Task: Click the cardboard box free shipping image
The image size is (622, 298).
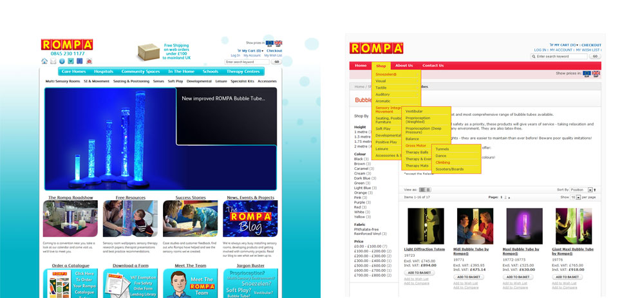Action: coord(149,52)
